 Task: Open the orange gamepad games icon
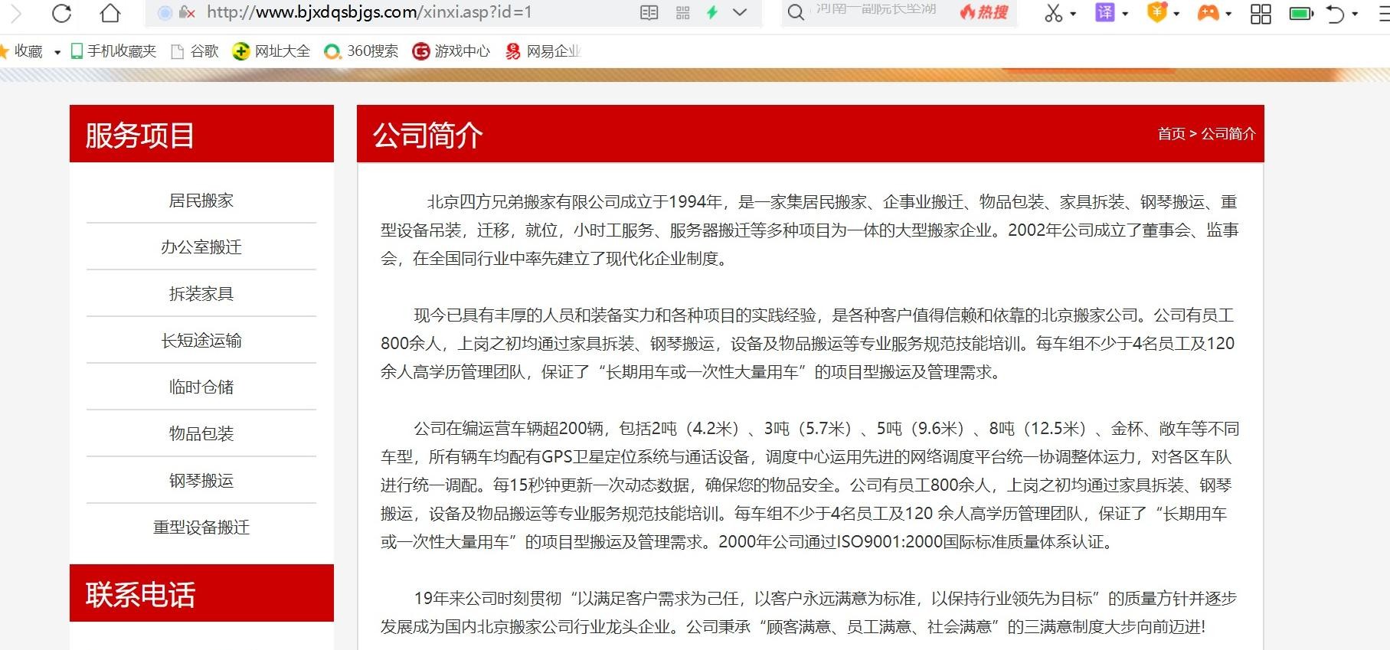[x=1208, y=13]
